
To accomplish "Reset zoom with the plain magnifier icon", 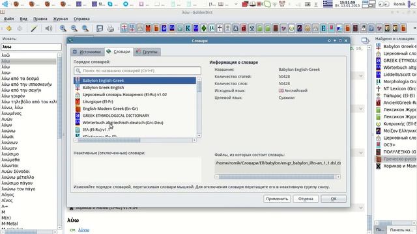I will (85, 29).
